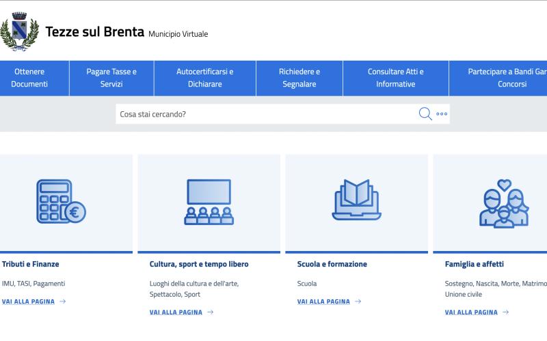Viewport: 547px width, 341px height.
Task: Follow Vai alla pagina under Tributi e Finanze
Action: [28, 301]
